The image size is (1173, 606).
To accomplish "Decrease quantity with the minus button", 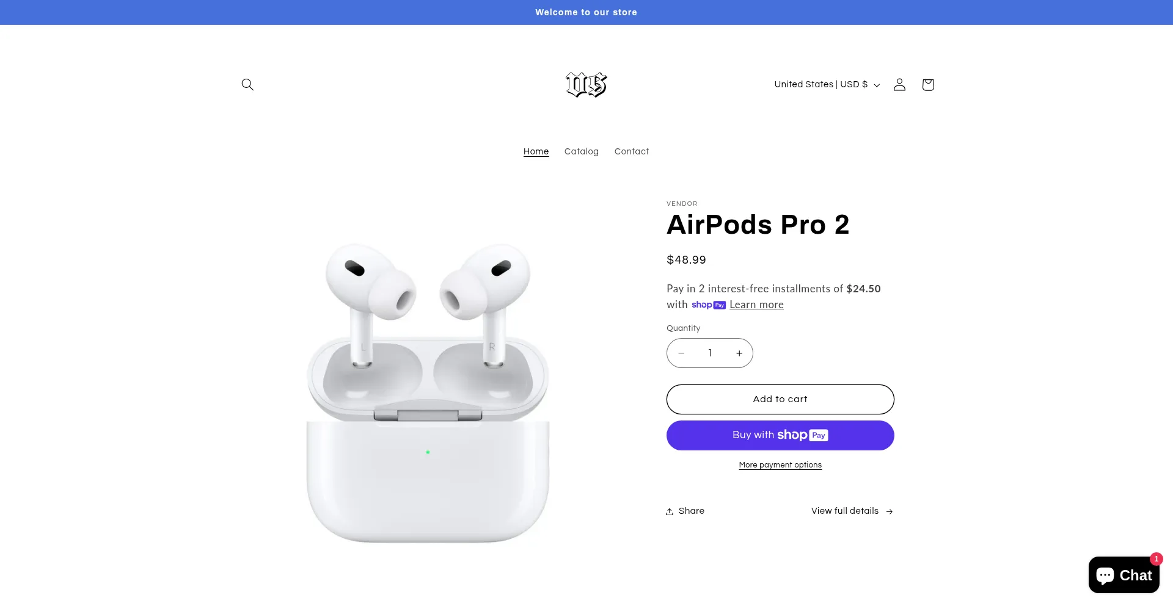I will [681, 353].
